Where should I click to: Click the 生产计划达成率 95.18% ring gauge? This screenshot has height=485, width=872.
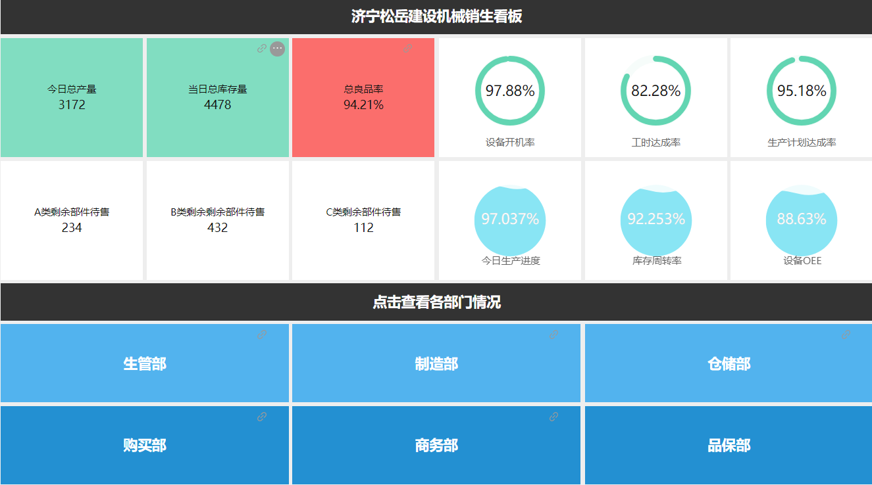(x=802, y=91)
